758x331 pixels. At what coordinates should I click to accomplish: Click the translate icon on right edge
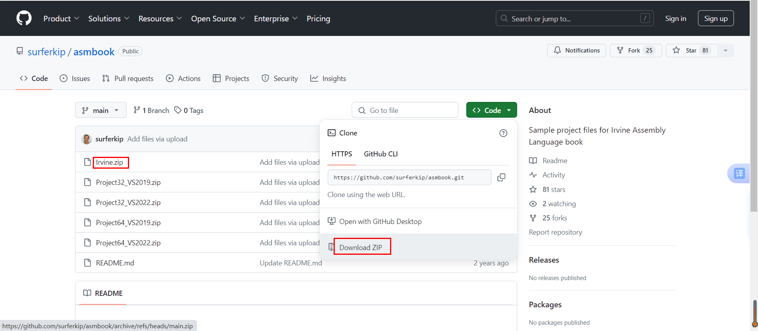pos(739,173)
